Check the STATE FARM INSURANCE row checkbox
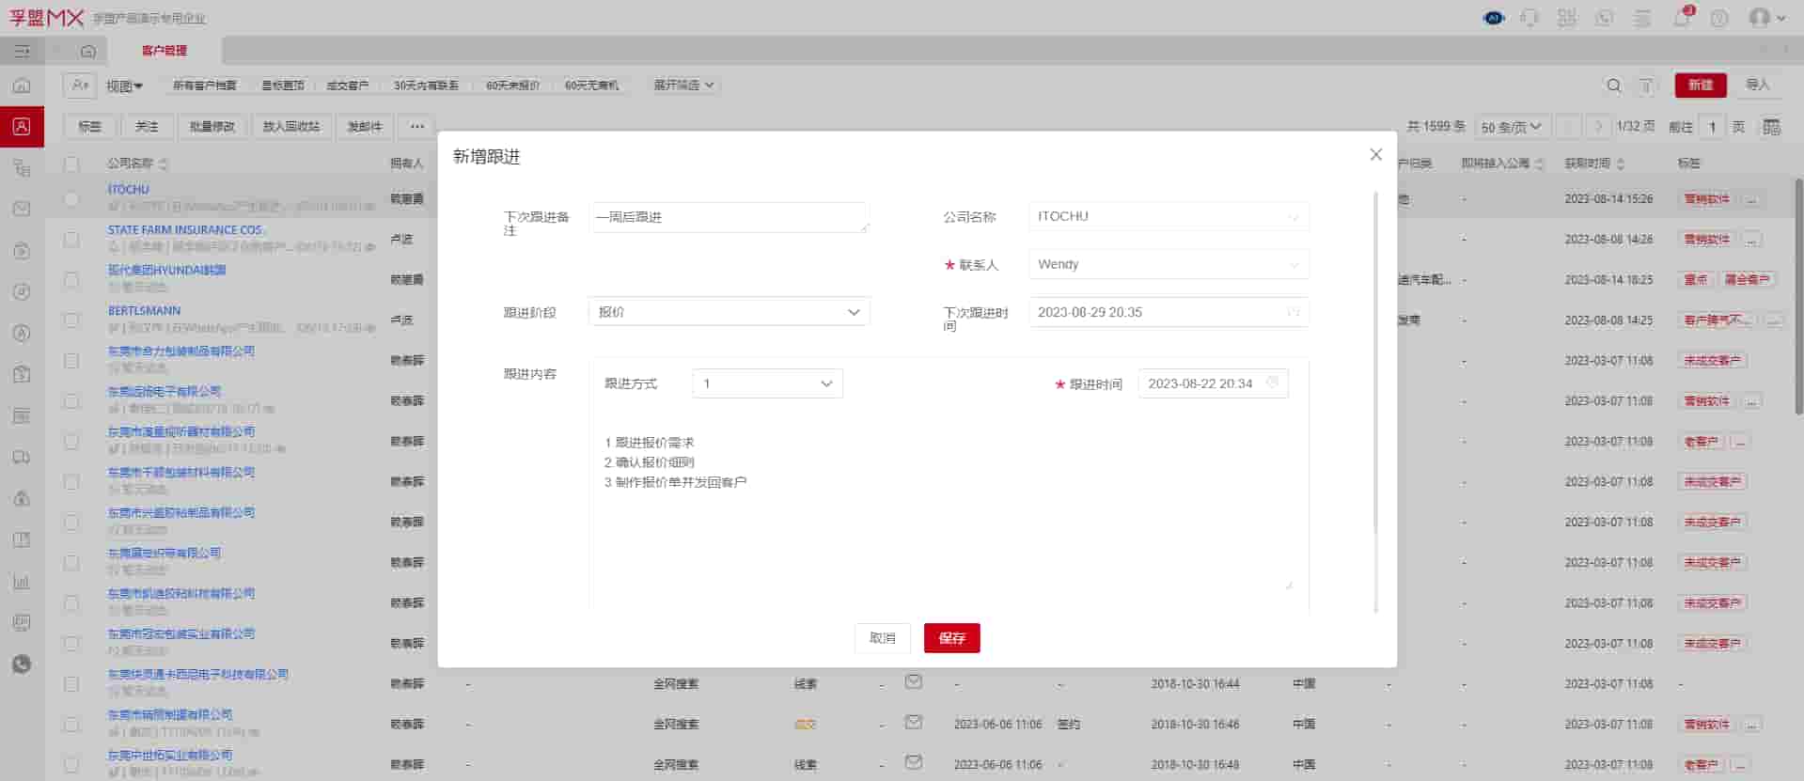The width and height of the screenshot is (1804, 781). [x=71, y=240]
